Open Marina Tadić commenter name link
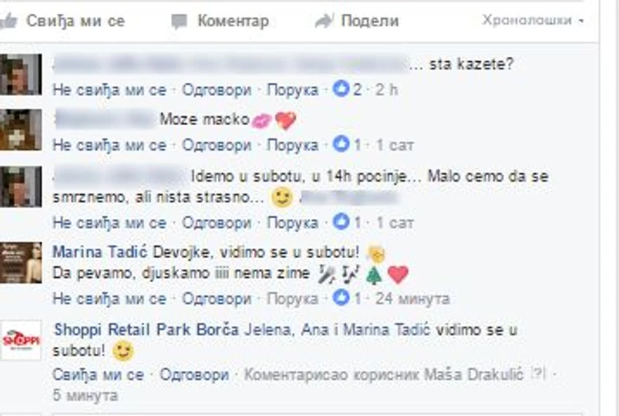Viewport: 619px width, 416px height. point(100,252)
